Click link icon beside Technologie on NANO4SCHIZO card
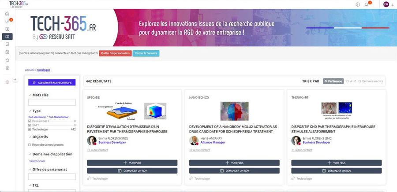Image resolution: width=397 pixels, height=192 pixels. (191, 178)
